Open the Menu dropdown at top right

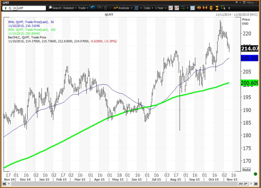249,2
